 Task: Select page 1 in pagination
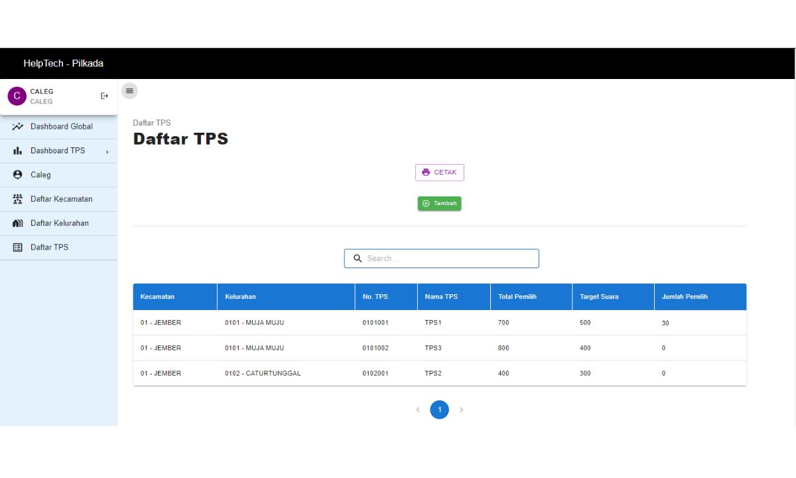pyautogui.click(x=439, y=410)
